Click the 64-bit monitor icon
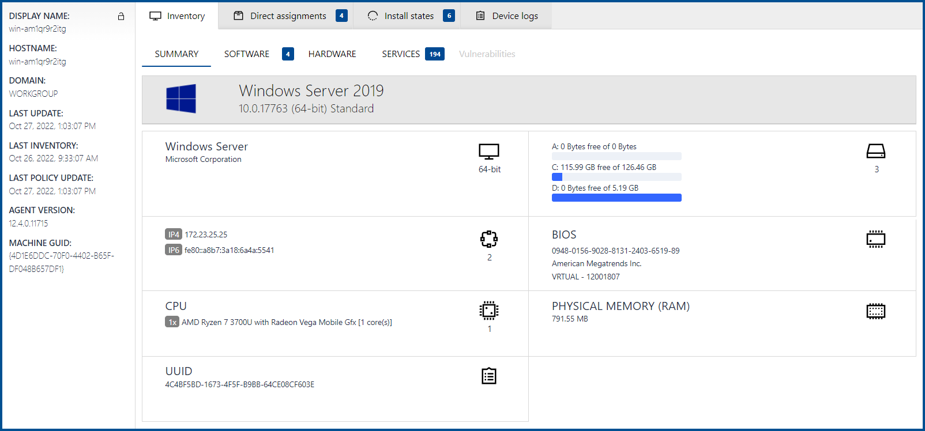The image size is (925, 431). pos(488,152)
